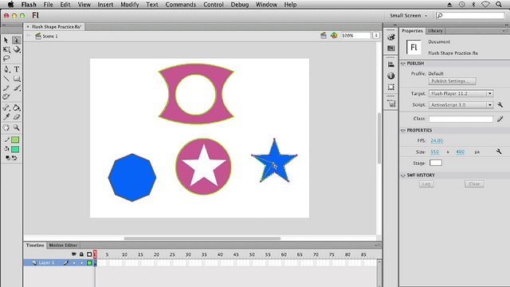Click the FPS value 24.00
Image resolution: width=510 pixels, height=287 pixels.
pyautogui.click(x=437, y=140)
